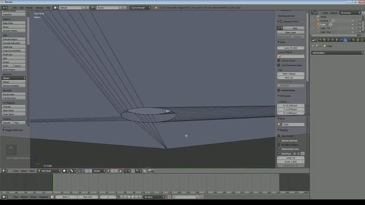The width and height of the screenshot is (365, 205).
Task: Open the Playback menu in timeline
Action: point(43,197)
